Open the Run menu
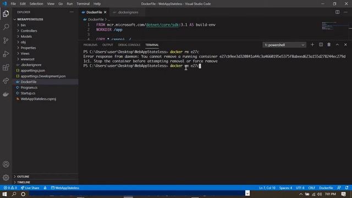 (70, 4)
